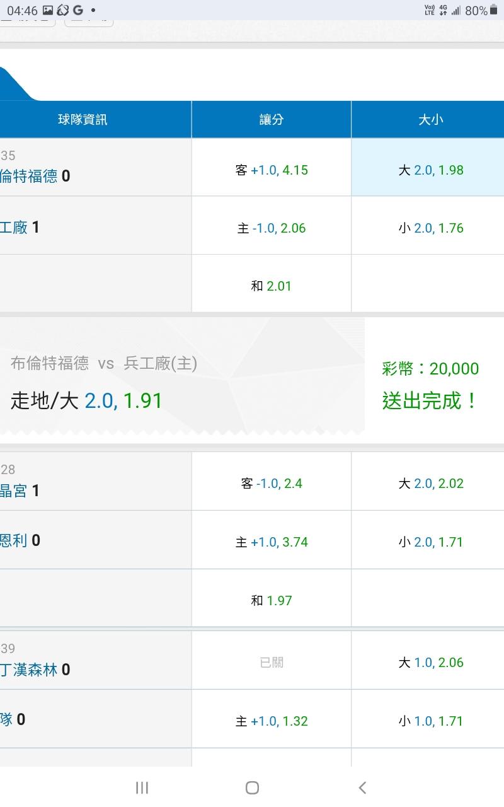Select away handicap +1.0 at 4.15
The width and height of the screenshot is (504, 807).
[272, 170]
